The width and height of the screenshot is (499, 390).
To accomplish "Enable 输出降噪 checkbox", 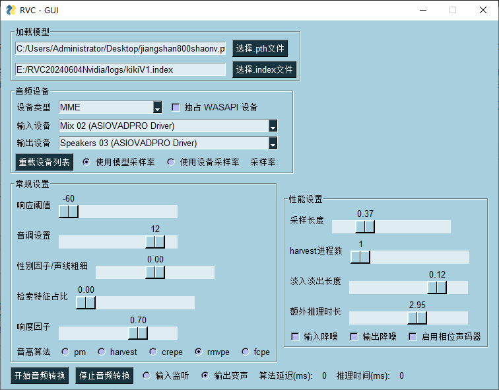I will click(x=354, y=336).
